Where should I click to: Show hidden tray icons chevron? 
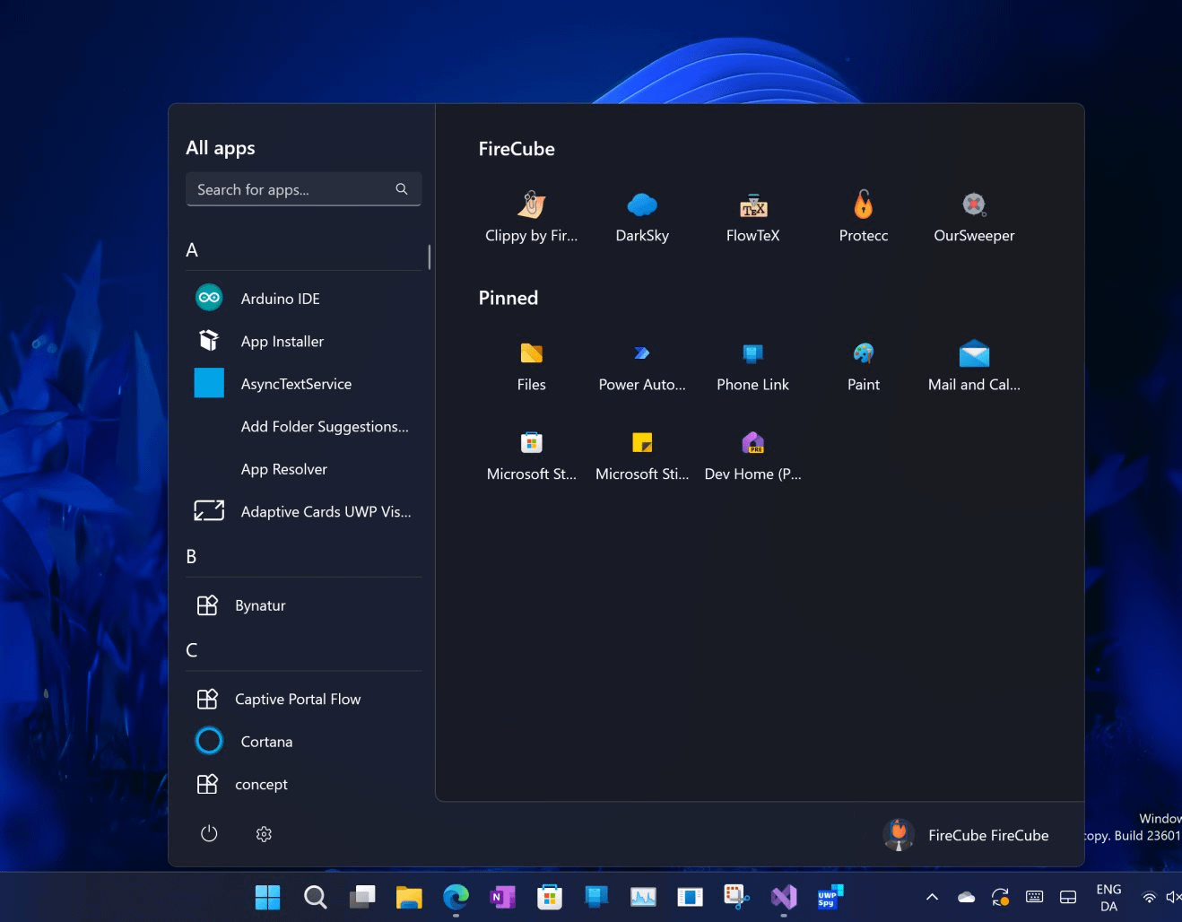pyautogui.click(x=932, y=897)
